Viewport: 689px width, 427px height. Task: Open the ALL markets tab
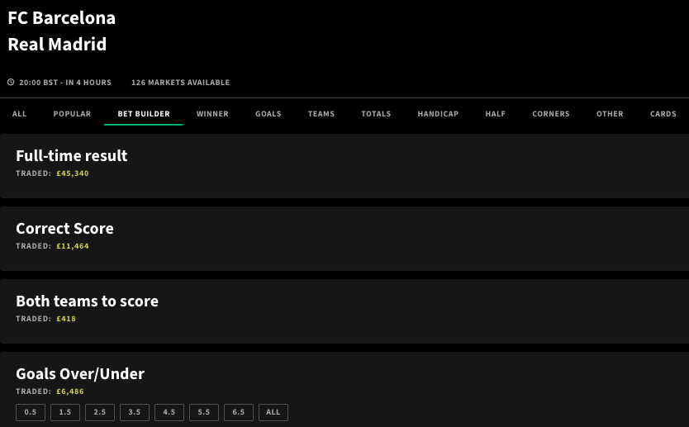click(x=19, y=114)
